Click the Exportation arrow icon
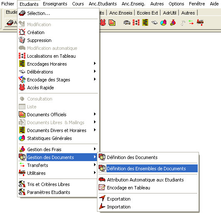The image size is (221, 213). point(102,198)
